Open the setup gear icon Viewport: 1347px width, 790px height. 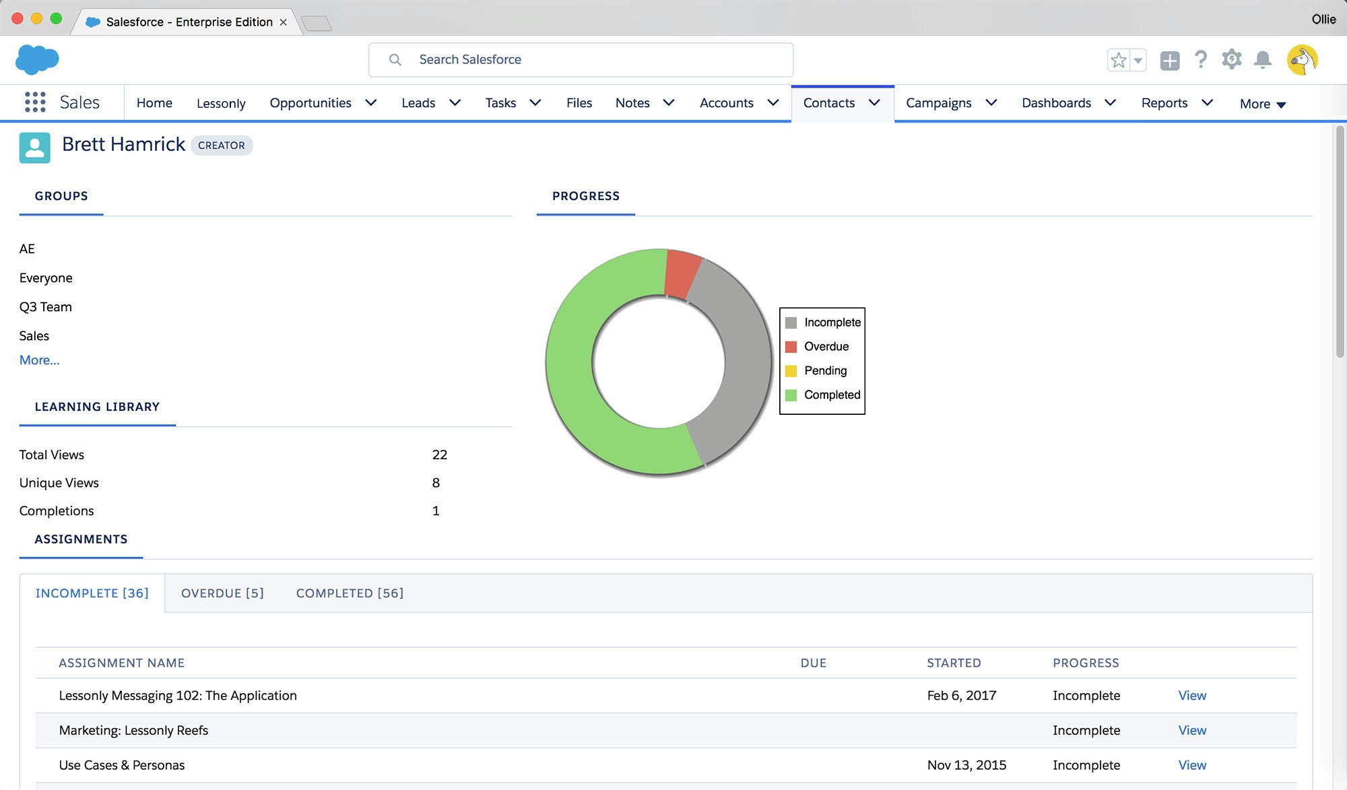[x=1232, y=59]
